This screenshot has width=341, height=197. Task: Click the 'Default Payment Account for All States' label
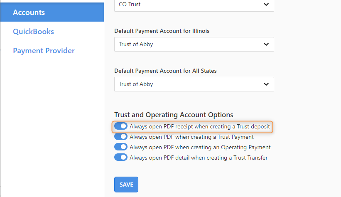tap(165, 71)
